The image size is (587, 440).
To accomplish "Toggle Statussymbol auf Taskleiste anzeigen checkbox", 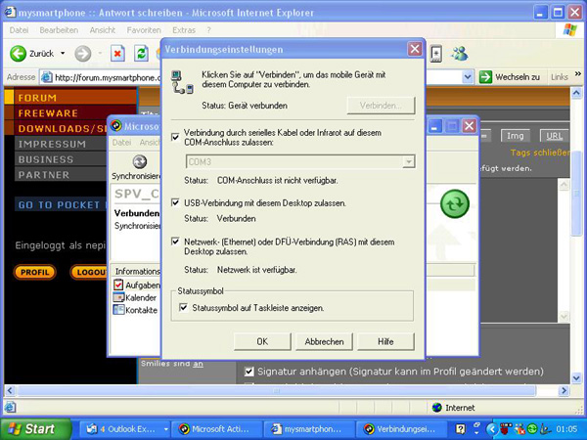I will tap(184, 308).
